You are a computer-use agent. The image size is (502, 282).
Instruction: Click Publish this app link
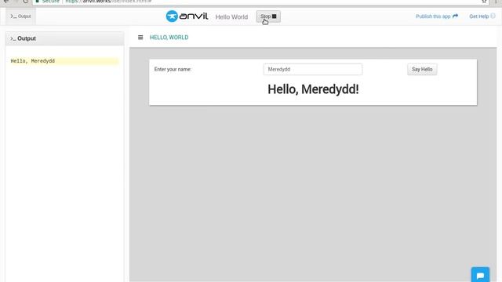pos(437,16)
